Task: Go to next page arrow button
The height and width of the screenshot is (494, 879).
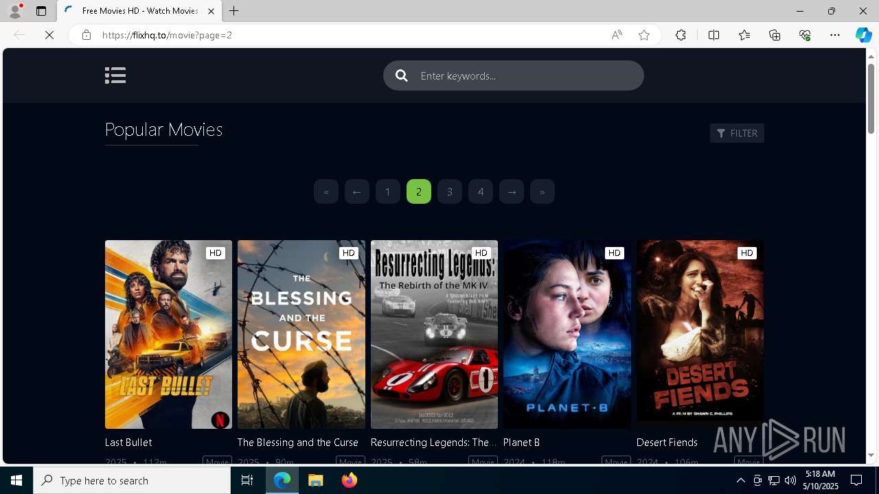Action: 512,191
